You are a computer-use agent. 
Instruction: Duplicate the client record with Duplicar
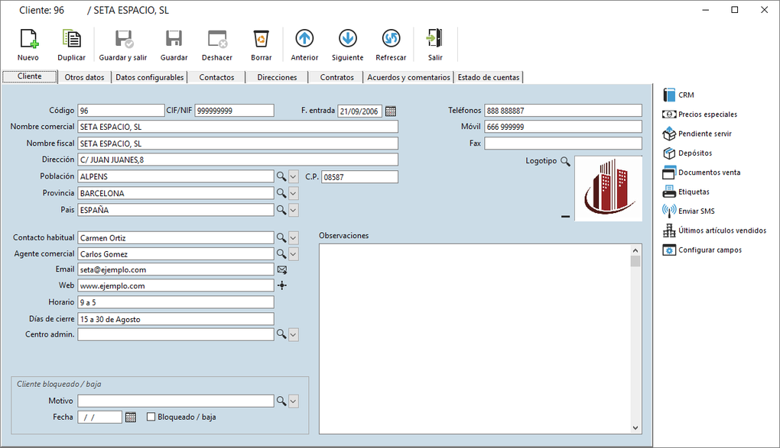pyautogui.click(x=71, y=39)
